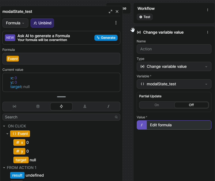
Task: Open the Workflow three-dot menu
Action: [208, 10]
